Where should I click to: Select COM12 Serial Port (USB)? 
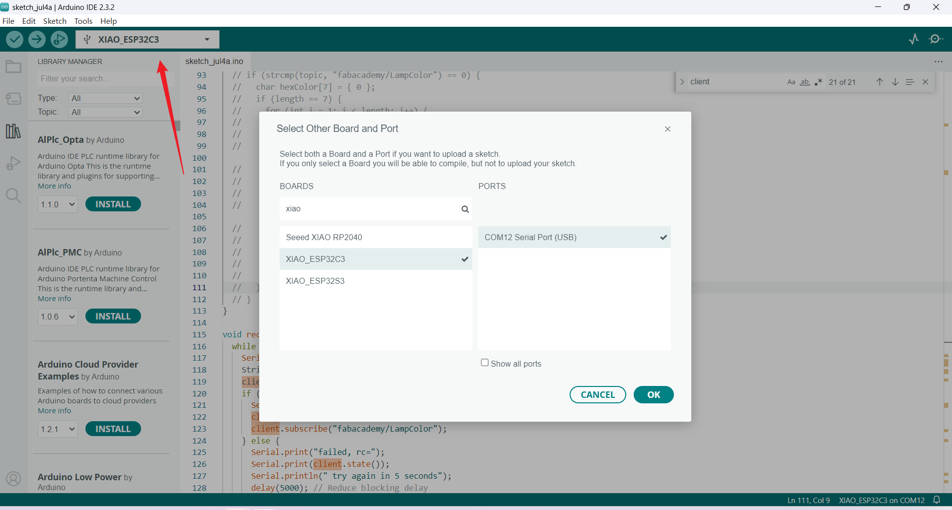pyautogui.click(x=574, y=237)
